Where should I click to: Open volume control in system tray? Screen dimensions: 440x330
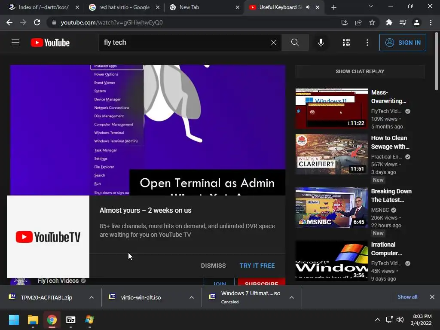click(400, 320)
